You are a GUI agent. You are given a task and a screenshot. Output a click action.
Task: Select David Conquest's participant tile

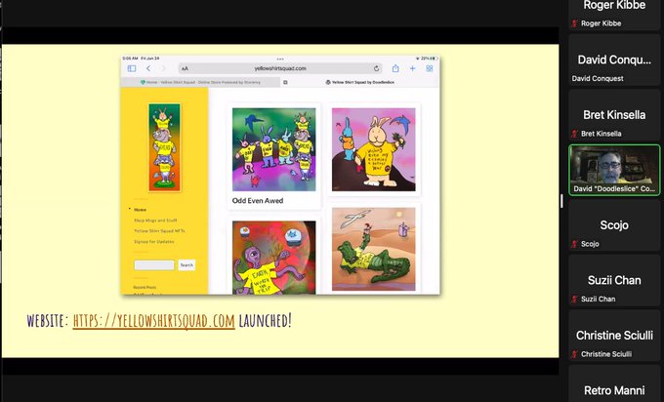click(x=614, y=60)
